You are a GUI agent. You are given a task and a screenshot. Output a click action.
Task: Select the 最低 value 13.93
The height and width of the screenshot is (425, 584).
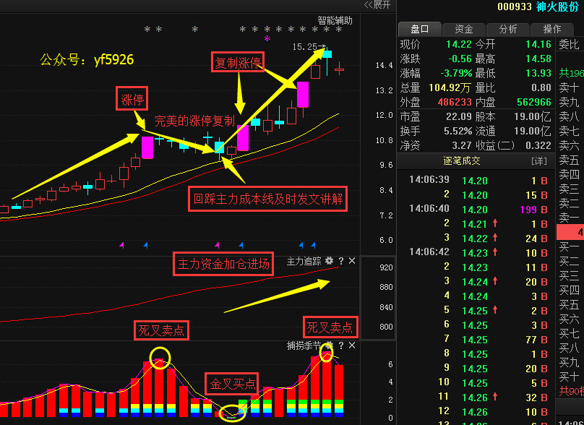[538, 73]
